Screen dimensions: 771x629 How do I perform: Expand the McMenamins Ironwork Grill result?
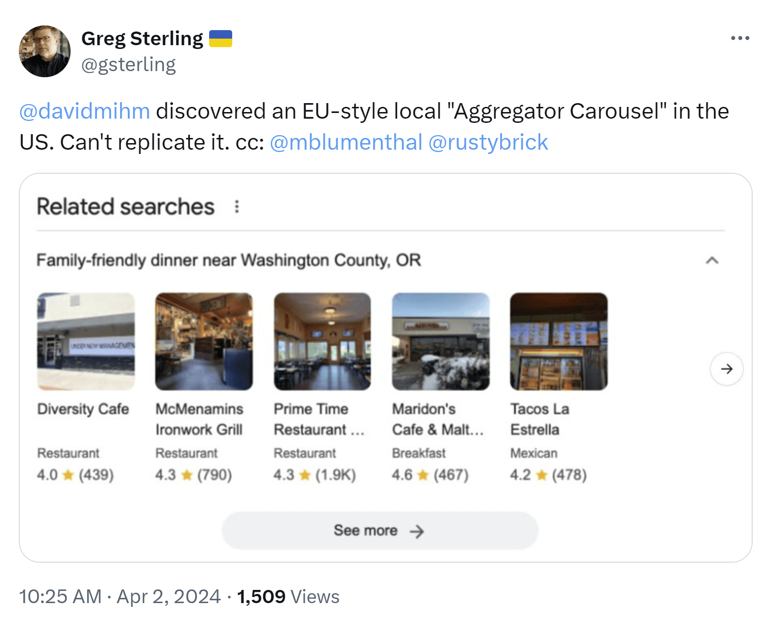click(x=200, y=419)
